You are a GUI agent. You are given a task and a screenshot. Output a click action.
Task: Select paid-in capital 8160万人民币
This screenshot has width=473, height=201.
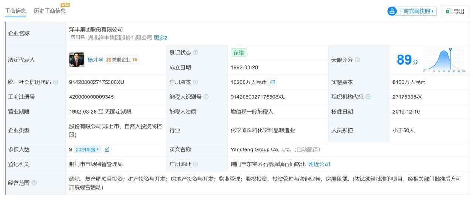(409, 82)
